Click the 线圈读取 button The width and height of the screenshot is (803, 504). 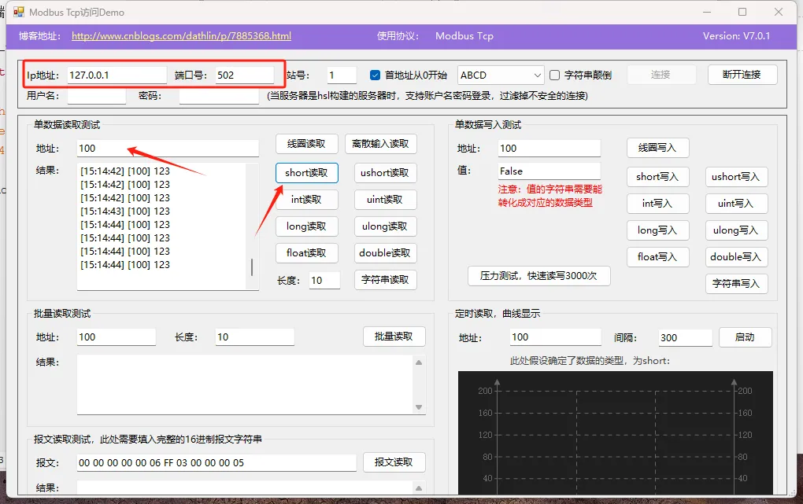click(x=307, y=144)
